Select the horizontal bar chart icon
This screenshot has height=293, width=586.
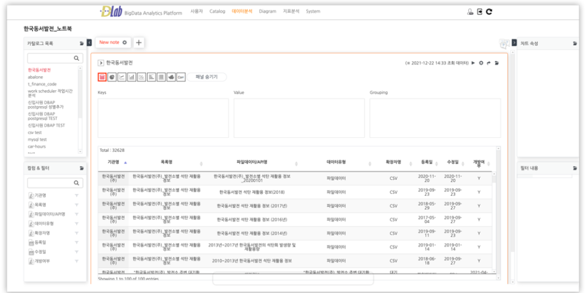coord(151,77)
